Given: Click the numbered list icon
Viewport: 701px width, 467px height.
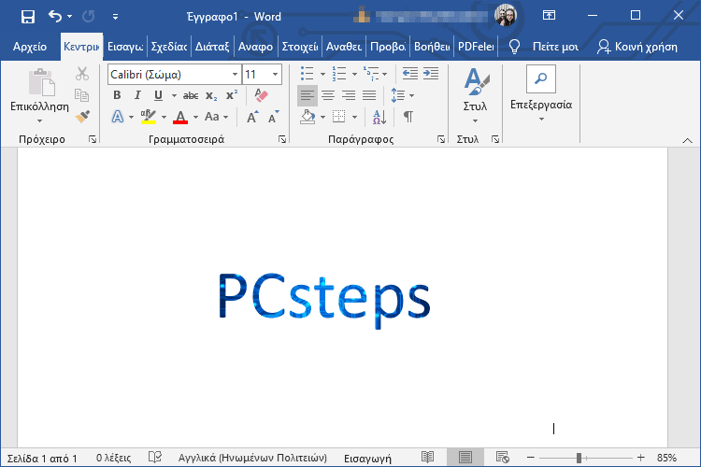Looking at the screenshot, I should click(339, 74).
